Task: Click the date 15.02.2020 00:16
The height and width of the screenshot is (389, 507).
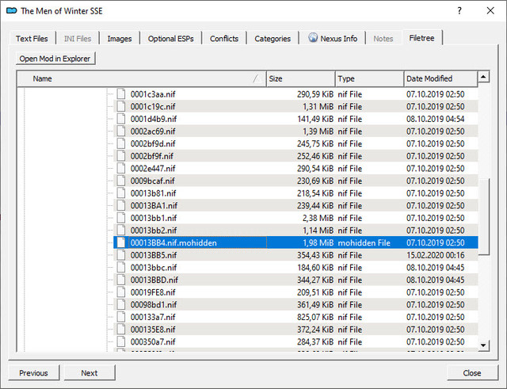Action: (x=436, y=255)
